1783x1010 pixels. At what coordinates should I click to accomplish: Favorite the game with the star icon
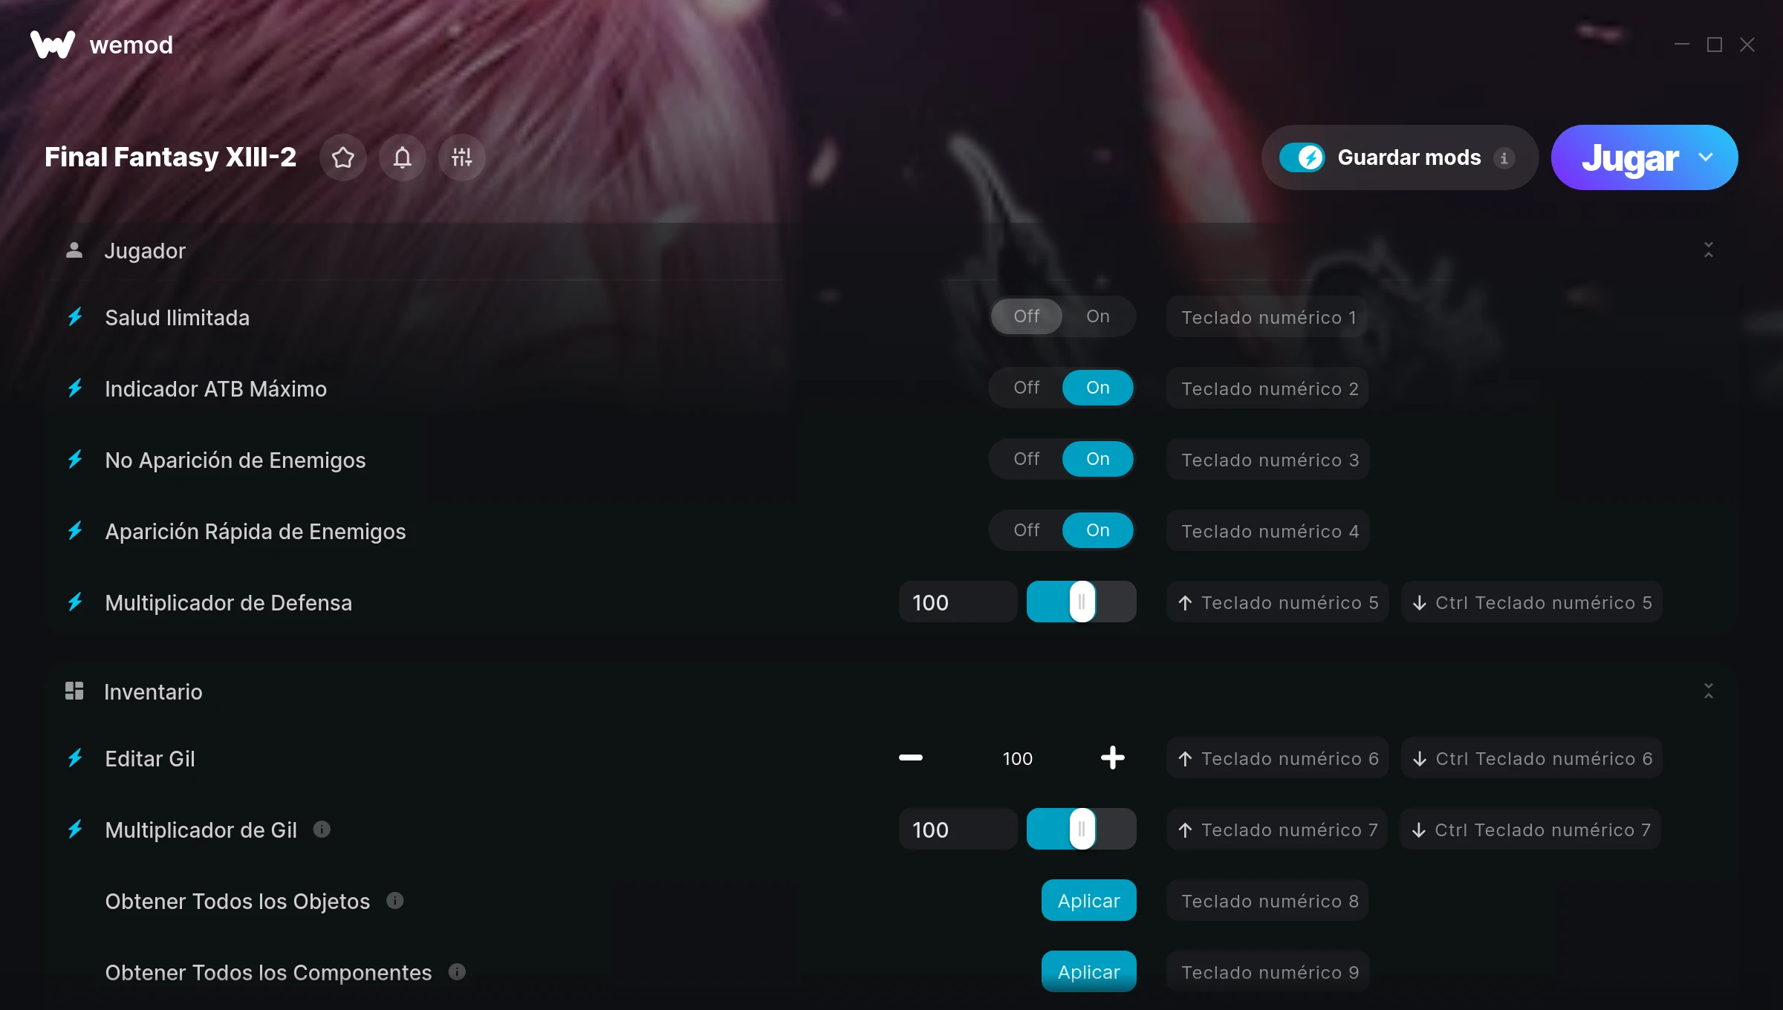pos(343,157)
